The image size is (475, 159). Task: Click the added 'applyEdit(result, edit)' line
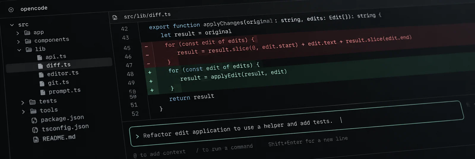[233, 75]
